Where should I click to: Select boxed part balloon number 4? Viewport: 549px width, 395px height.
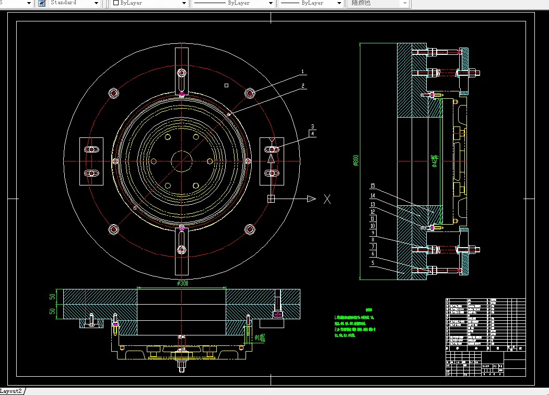point(312,133)
